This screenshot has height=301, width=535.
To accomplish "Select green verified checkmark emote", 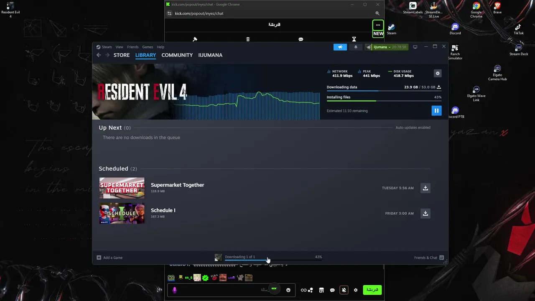I will pos(205,278).
